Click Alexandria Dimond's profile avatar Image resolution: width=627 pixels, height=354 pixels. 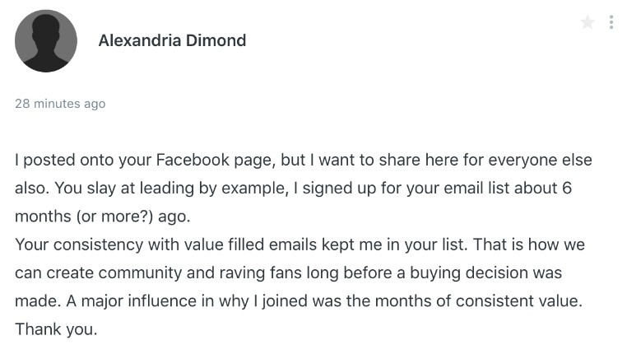pyautogui.click(x=46, y=40)
